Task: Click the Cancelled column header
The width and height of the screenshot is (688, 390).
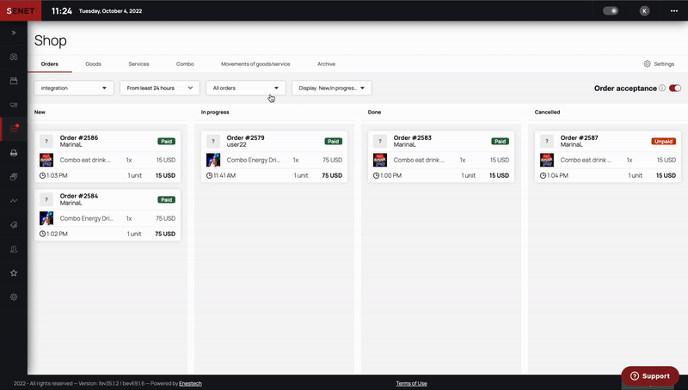Action: coord(547,113)
